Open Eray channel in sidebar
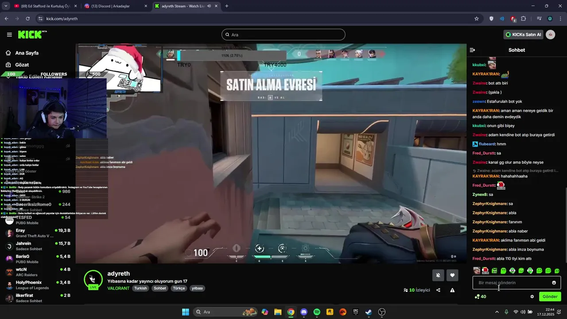The width and height of the screenshot is (567, 319). pyautogui.click(x=37, y=233)
